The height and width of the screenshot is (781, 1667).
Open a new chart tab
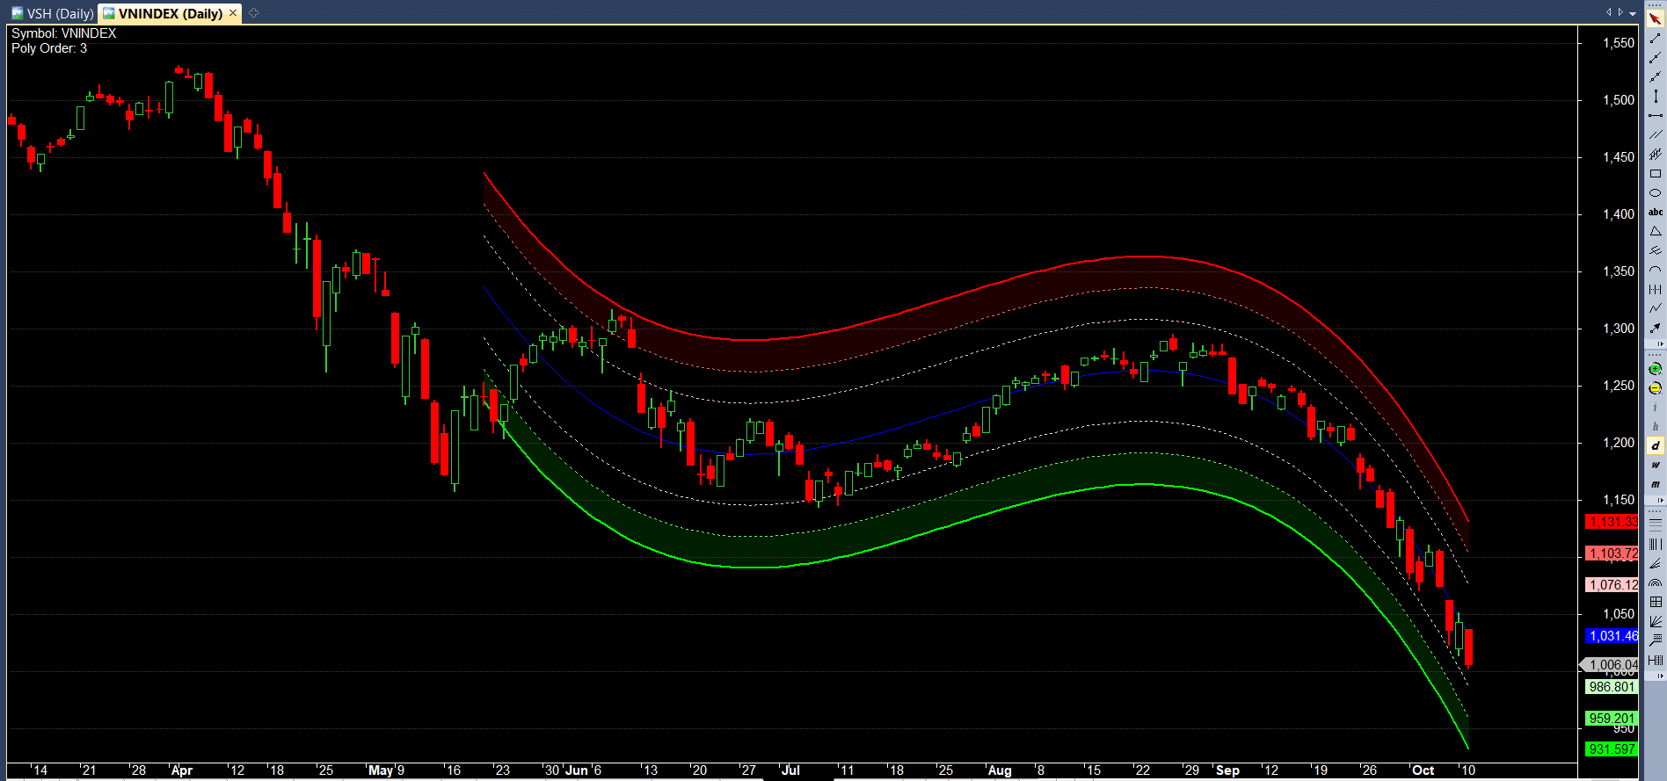254,13
